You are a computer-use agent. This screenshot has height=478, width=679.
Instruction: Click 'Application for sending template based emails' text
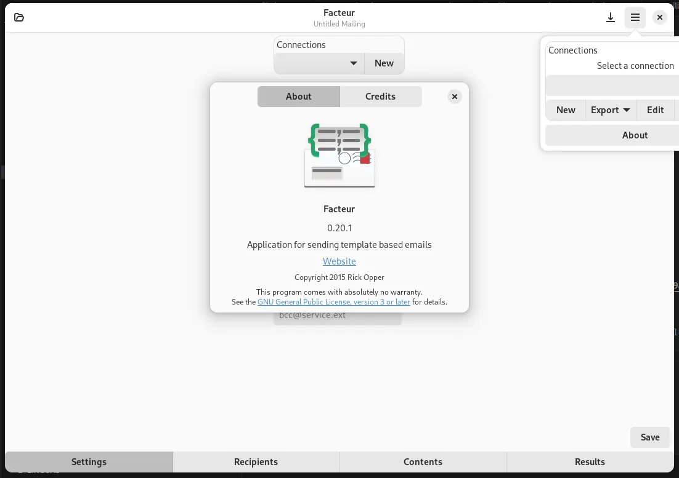[339, 245]
